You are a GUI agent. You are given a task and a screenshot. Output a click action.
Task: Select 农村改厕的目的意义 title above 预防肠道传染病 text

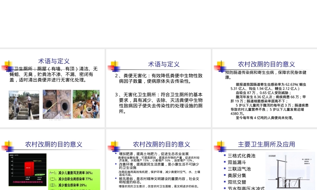266,64
